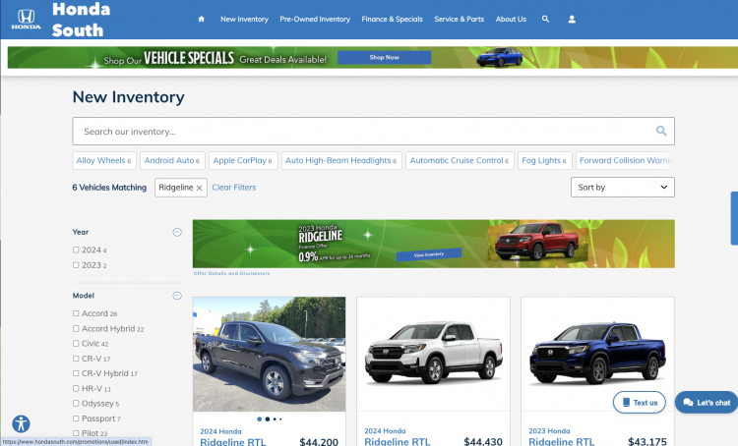Image resolution: width=738 pixels, height=446 pixels.
Task: Select the Alloy Wheels feature filter
Action: point(104,161)
